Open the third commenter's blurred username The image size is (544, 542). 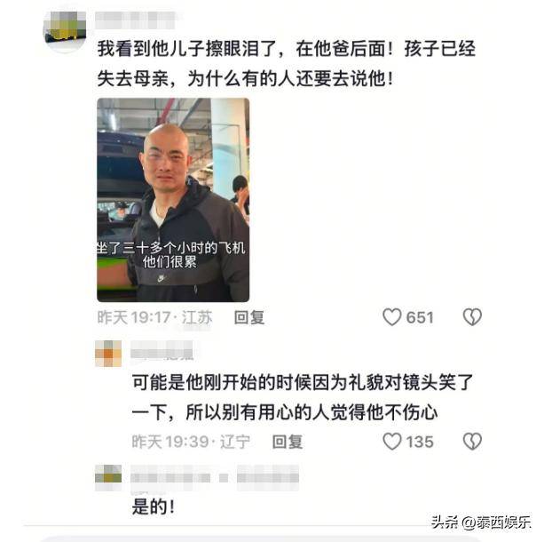170,478
